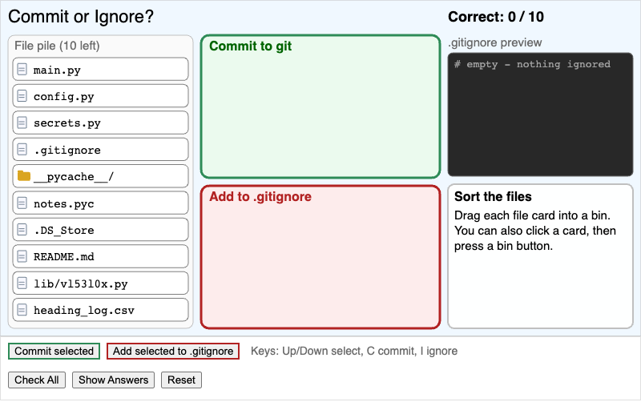Click the file icon on .DS_Store card
The image size is (641, 402).
click(x=22, y=230)
